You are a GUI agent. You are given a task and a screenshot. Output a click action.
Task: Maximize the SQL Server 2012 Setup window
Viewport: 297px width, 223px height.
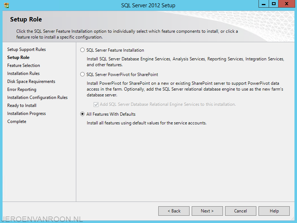point(274,4)
